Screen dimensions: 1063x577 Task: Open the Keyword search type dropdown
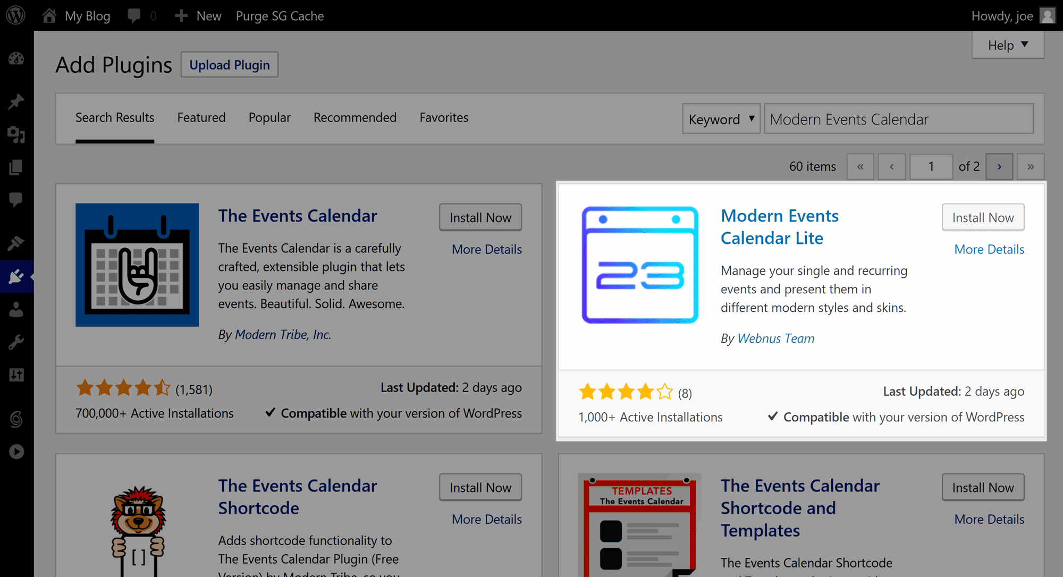[x=721, y=118]
